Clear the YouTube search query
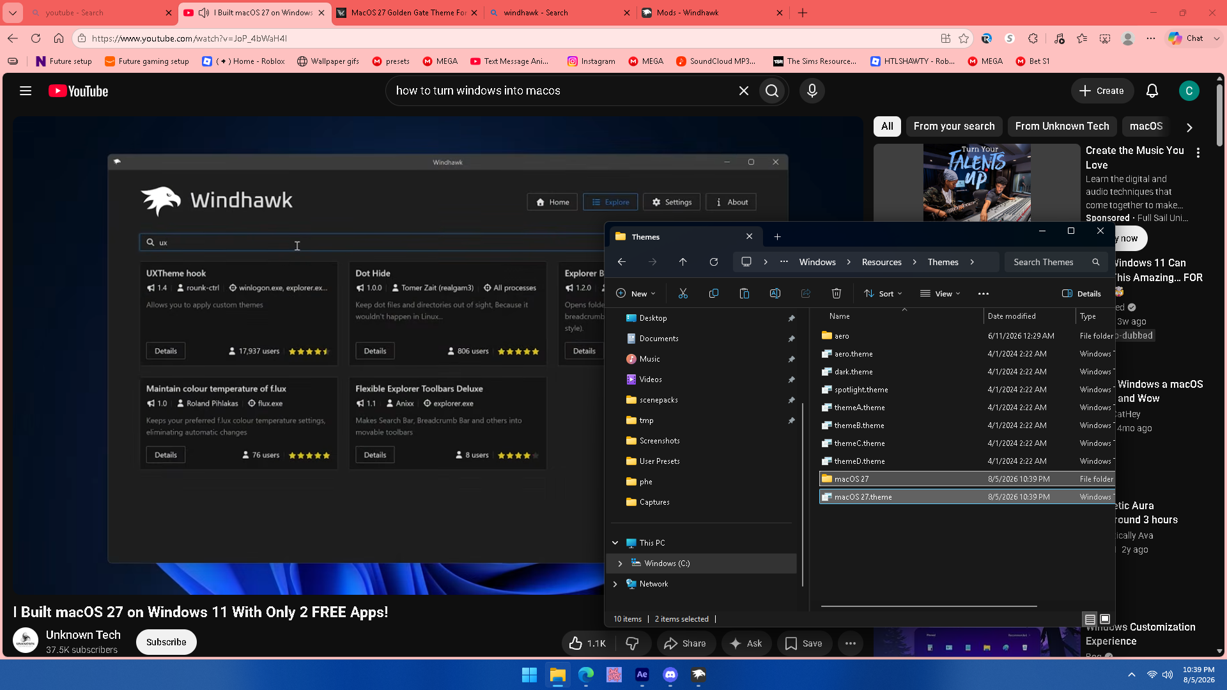This screenshot has width=1227, height=690. point(744,91)
